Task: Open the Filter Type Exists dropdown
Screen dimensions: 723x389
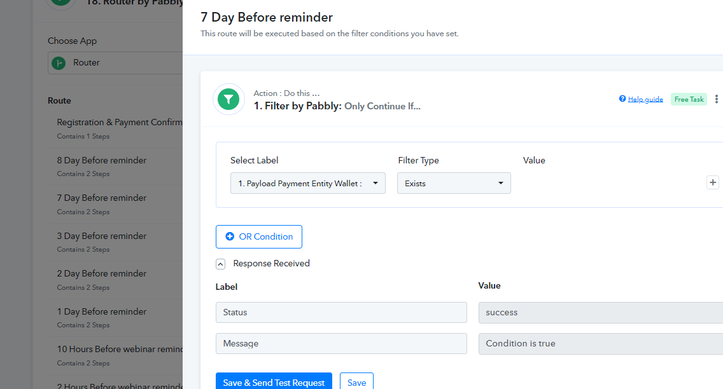Action: point(454,183)
